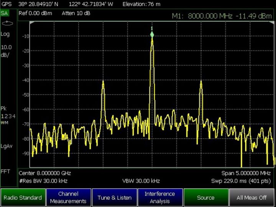
Task: Click the Center 8.000000 GHz field
Action: 45,173
